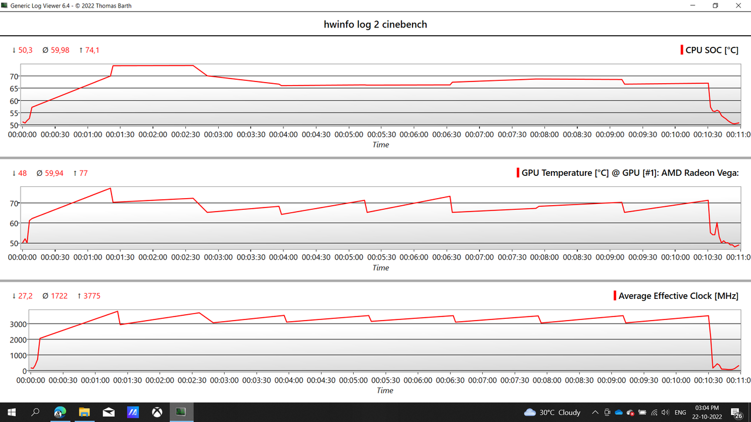Show hidden system tray icons
Screen dimensions: 751x422
595,412
